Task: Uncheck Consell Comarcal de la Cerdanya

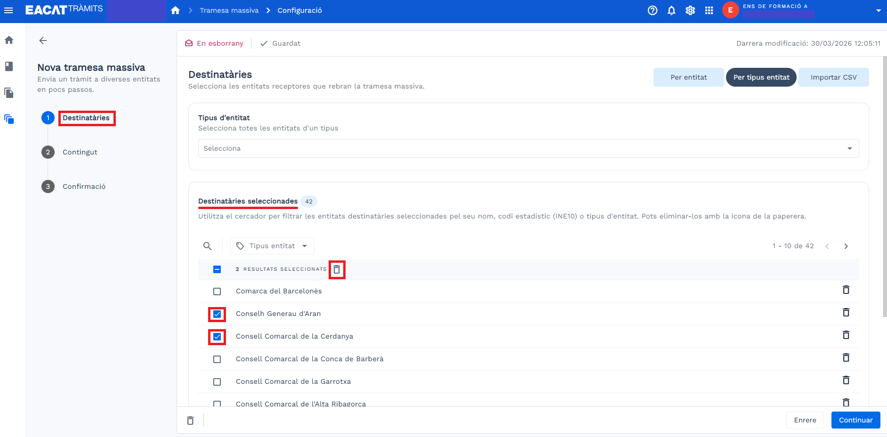Action: [x=217, y=337]
